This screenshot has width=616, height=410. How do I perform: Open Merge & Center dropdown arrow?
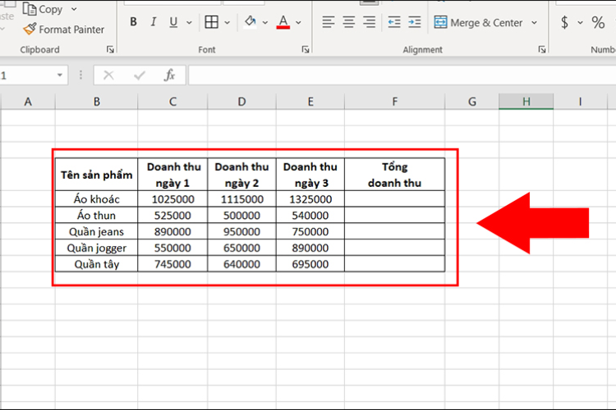pos(535,22)
